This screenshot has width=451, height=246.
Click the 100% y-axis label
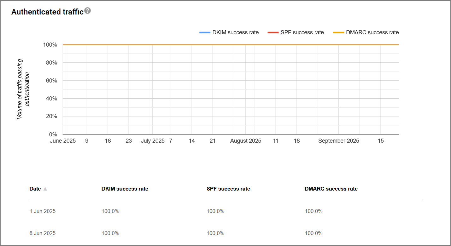tap(50, 44)
